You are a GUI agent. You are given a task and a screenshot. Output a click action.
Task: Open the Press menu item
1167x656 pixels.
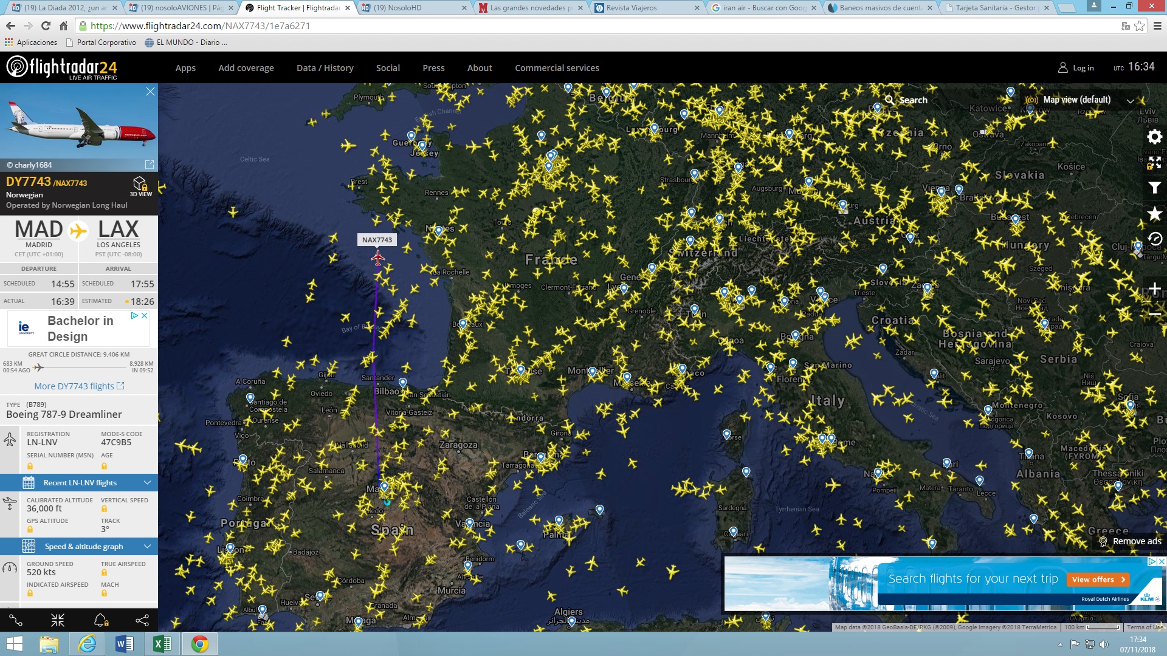pos(433,68)
